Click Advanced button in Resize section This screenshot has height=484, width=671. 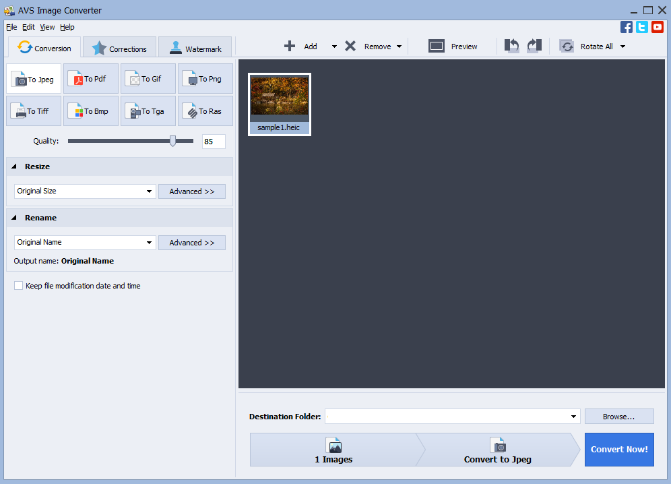(192, 191)
